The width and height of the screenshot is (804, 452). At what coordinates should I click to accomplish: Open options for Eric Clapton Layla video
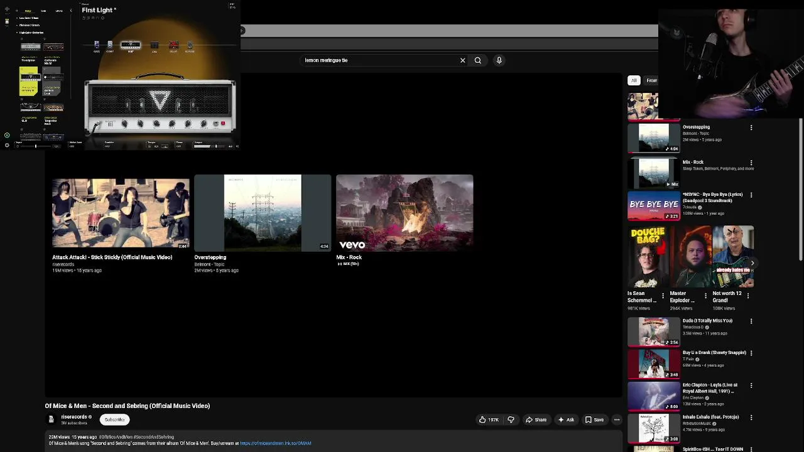(751, 385)
